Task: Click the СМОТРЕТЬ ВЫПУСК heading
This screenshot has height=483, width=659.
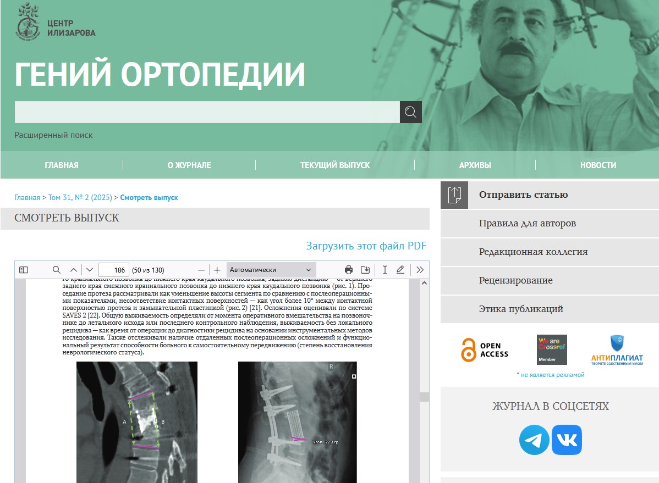Action: pos(67,218)
